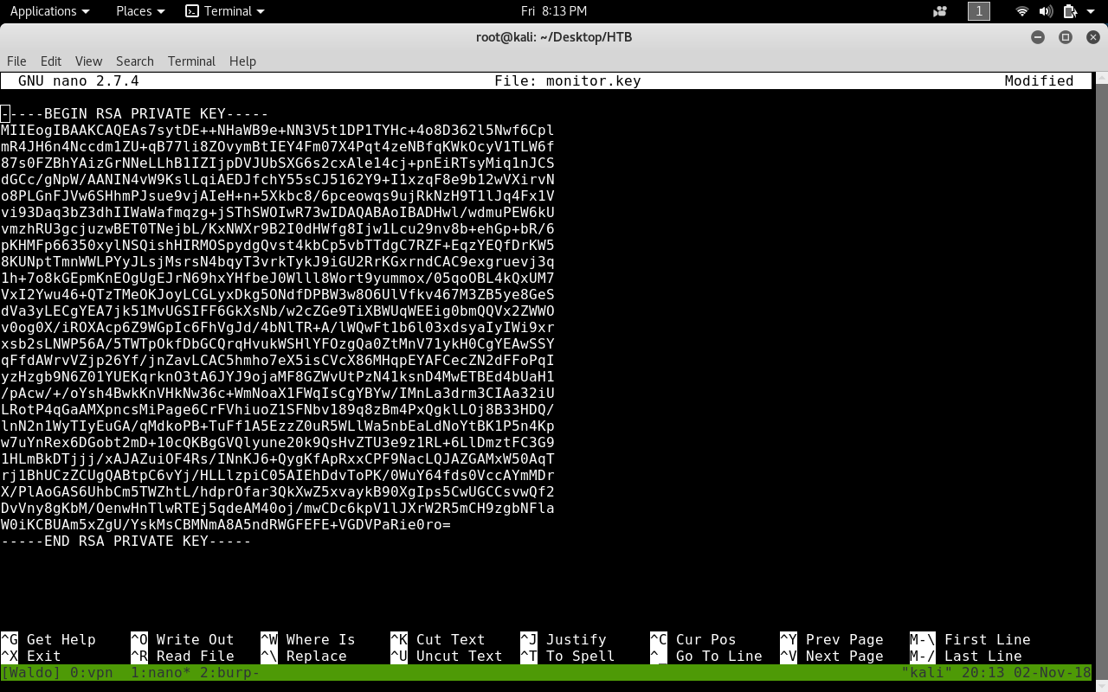Expand the Applications dropdown menu

tap(49, 11)
